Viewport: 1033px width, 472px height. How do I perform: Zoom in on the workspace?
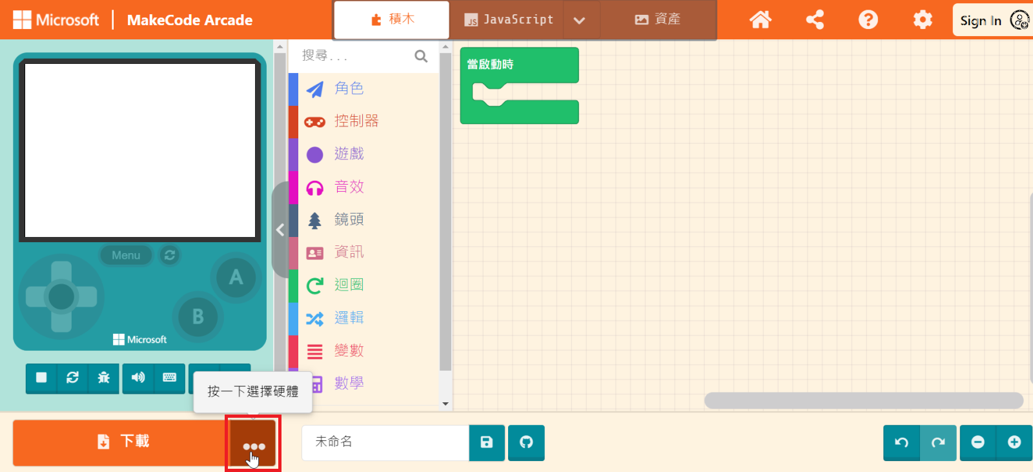(1014, 442)
